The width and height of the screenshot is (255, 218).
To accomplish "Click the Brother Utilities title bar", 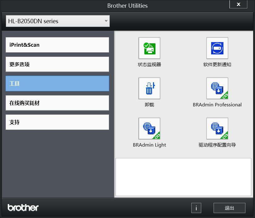I will pyautogui.click(x=127, y=6).
